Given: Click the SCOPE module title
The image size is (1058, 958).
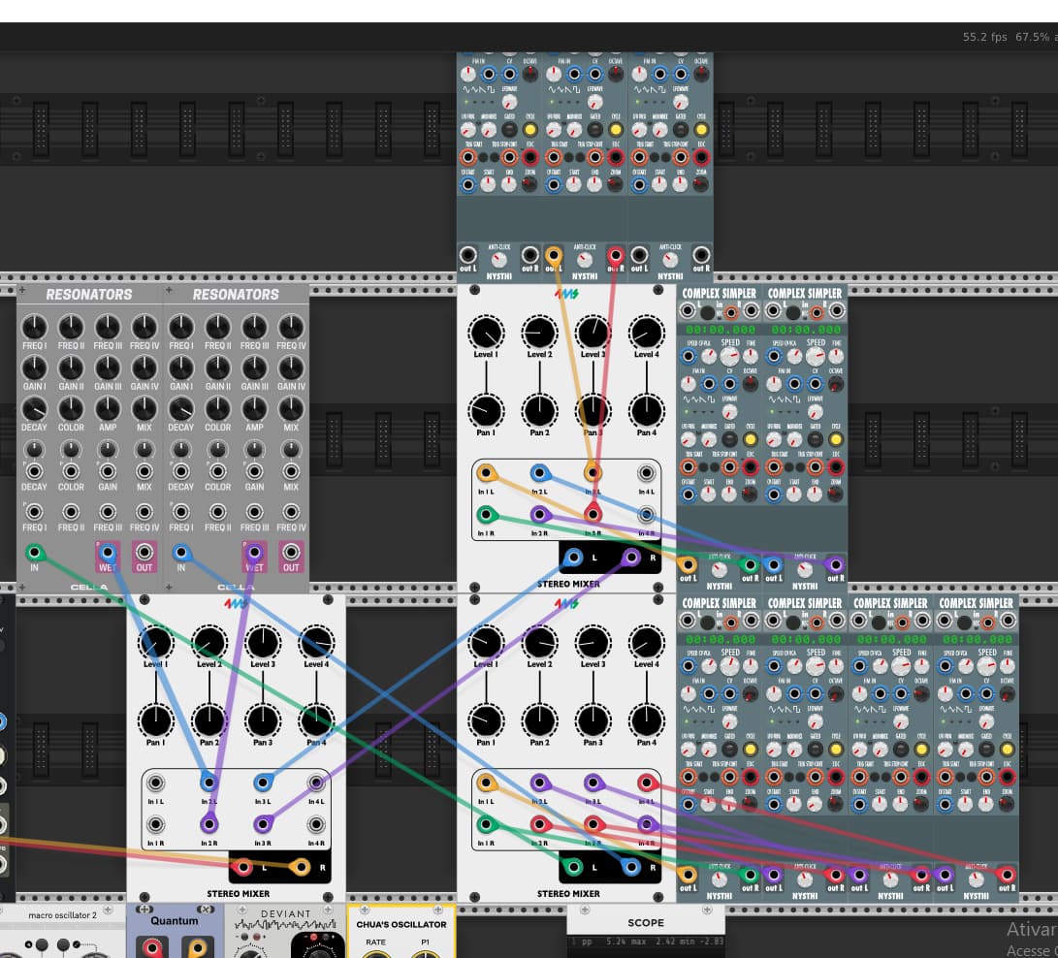Looking at the screenshot, I should coord(645,922).
